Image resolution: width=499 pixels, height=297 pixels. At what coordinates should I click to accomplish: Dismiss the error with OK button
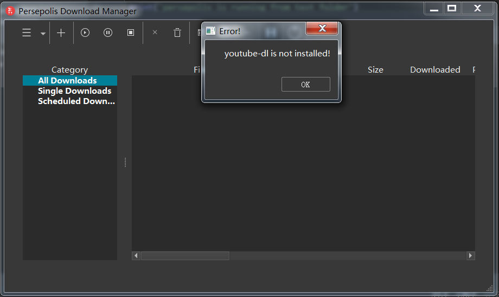pos(305,84)
